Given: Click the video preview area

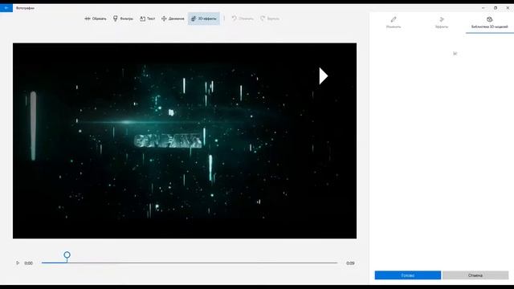Looking at the screenshot, I should (185, 140).
